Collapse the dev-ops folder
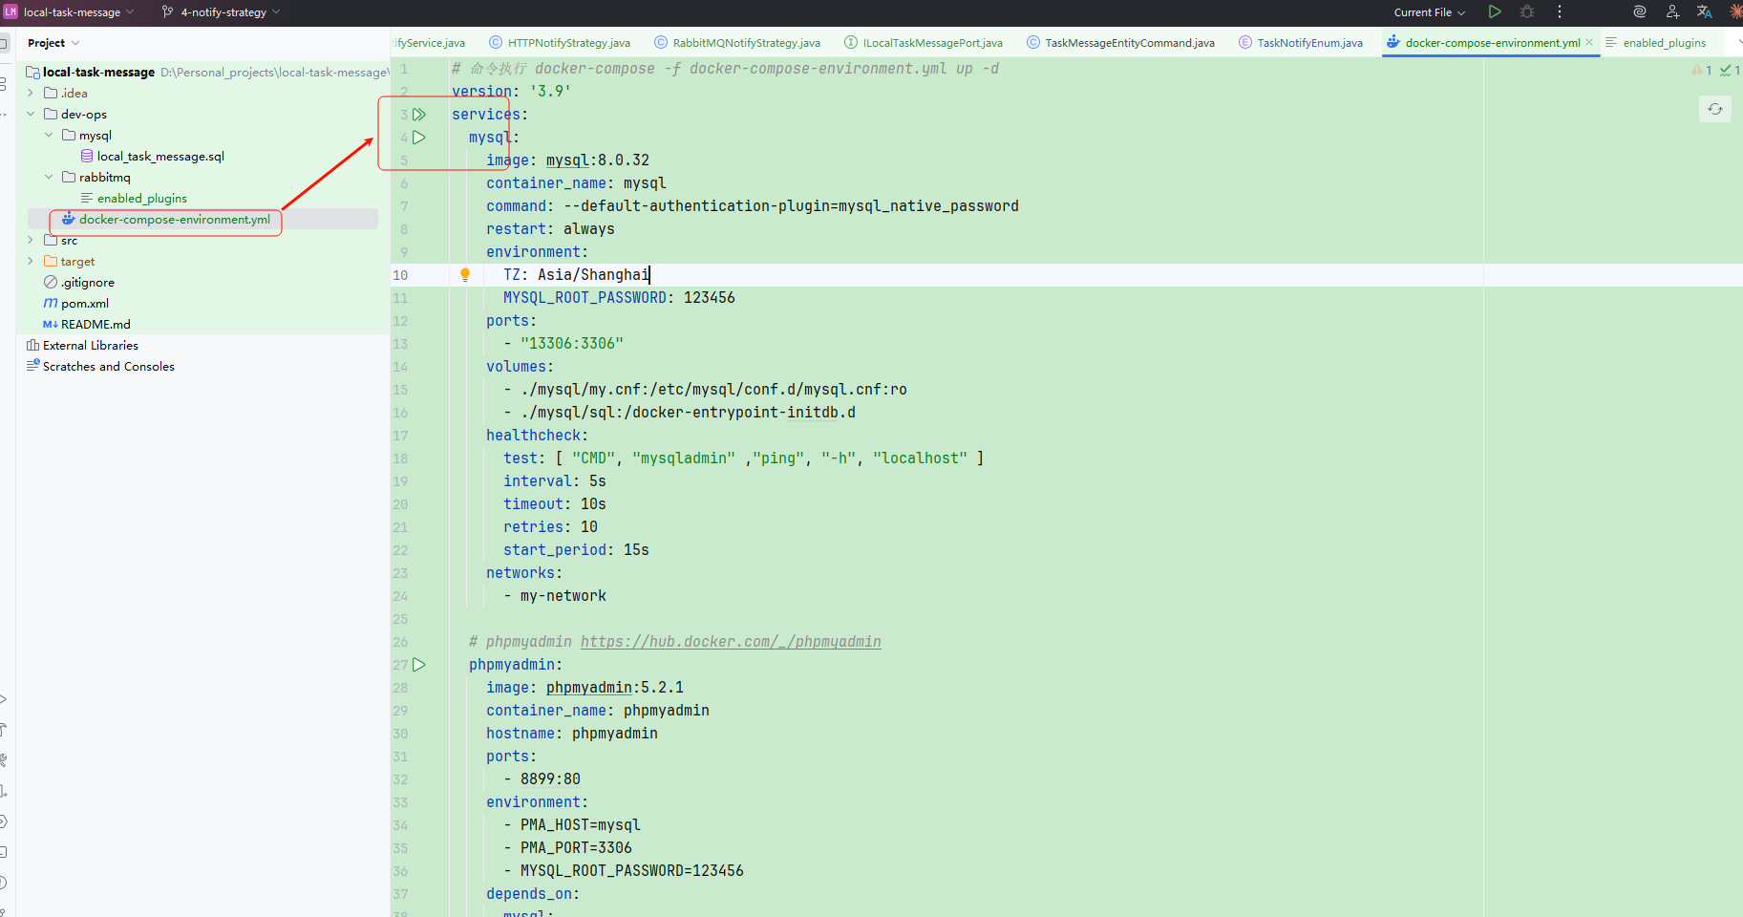The width and height of the screenshot is (1743, 917). pyautogui.click(x=31, y=114)
